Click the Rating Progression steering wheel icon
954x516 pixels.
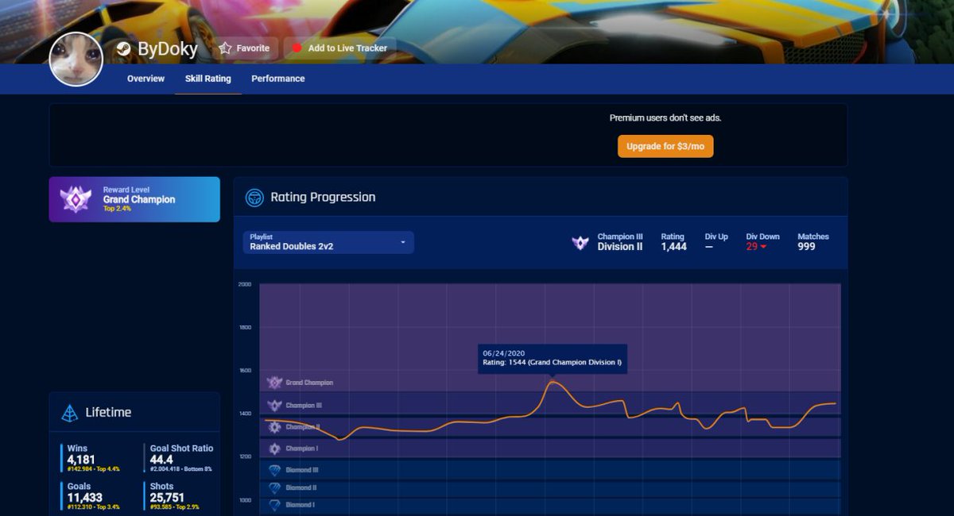[254, 198]
